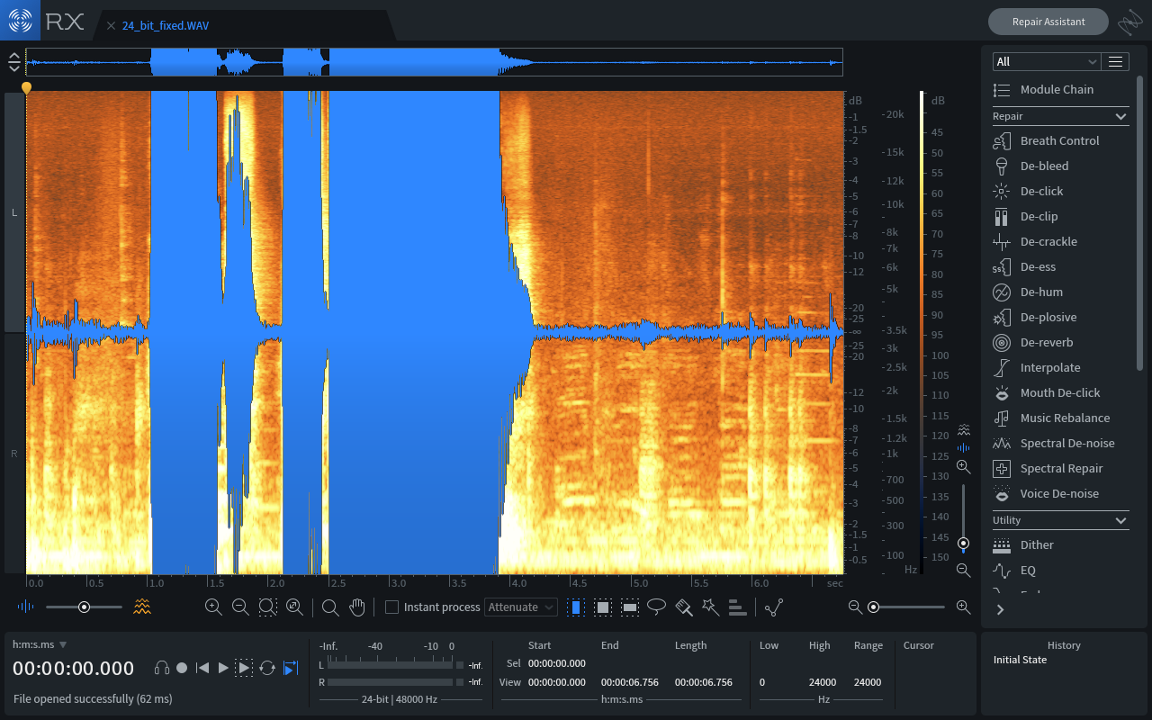Open the Dither utility module
This screenshot has width=1152, height=720.
click(x=1059, y=544)
